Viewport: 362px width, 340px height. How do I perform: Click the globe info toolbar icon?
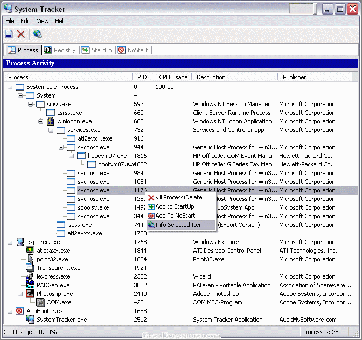[x=37, y=34]
